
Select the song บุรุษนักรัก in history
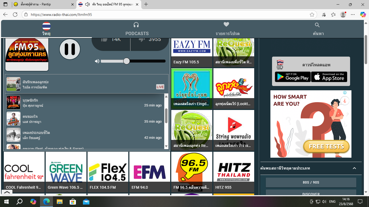tap(84, 102)
